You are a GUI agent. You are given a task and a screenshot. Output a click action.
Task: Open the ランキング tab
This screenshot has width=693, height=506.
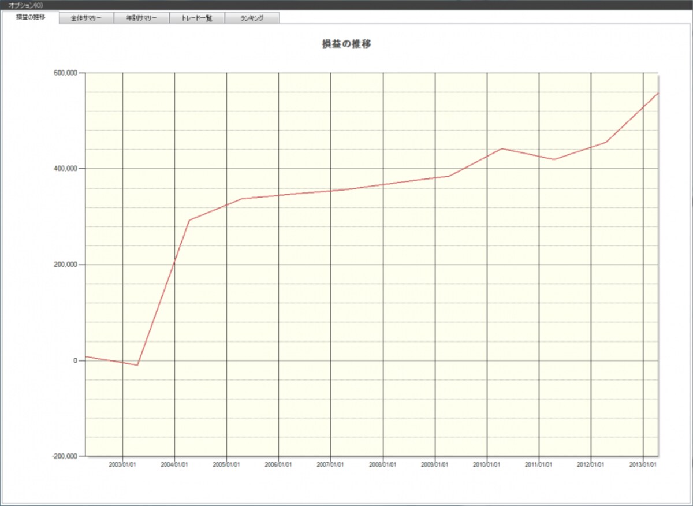click(252, 18)
